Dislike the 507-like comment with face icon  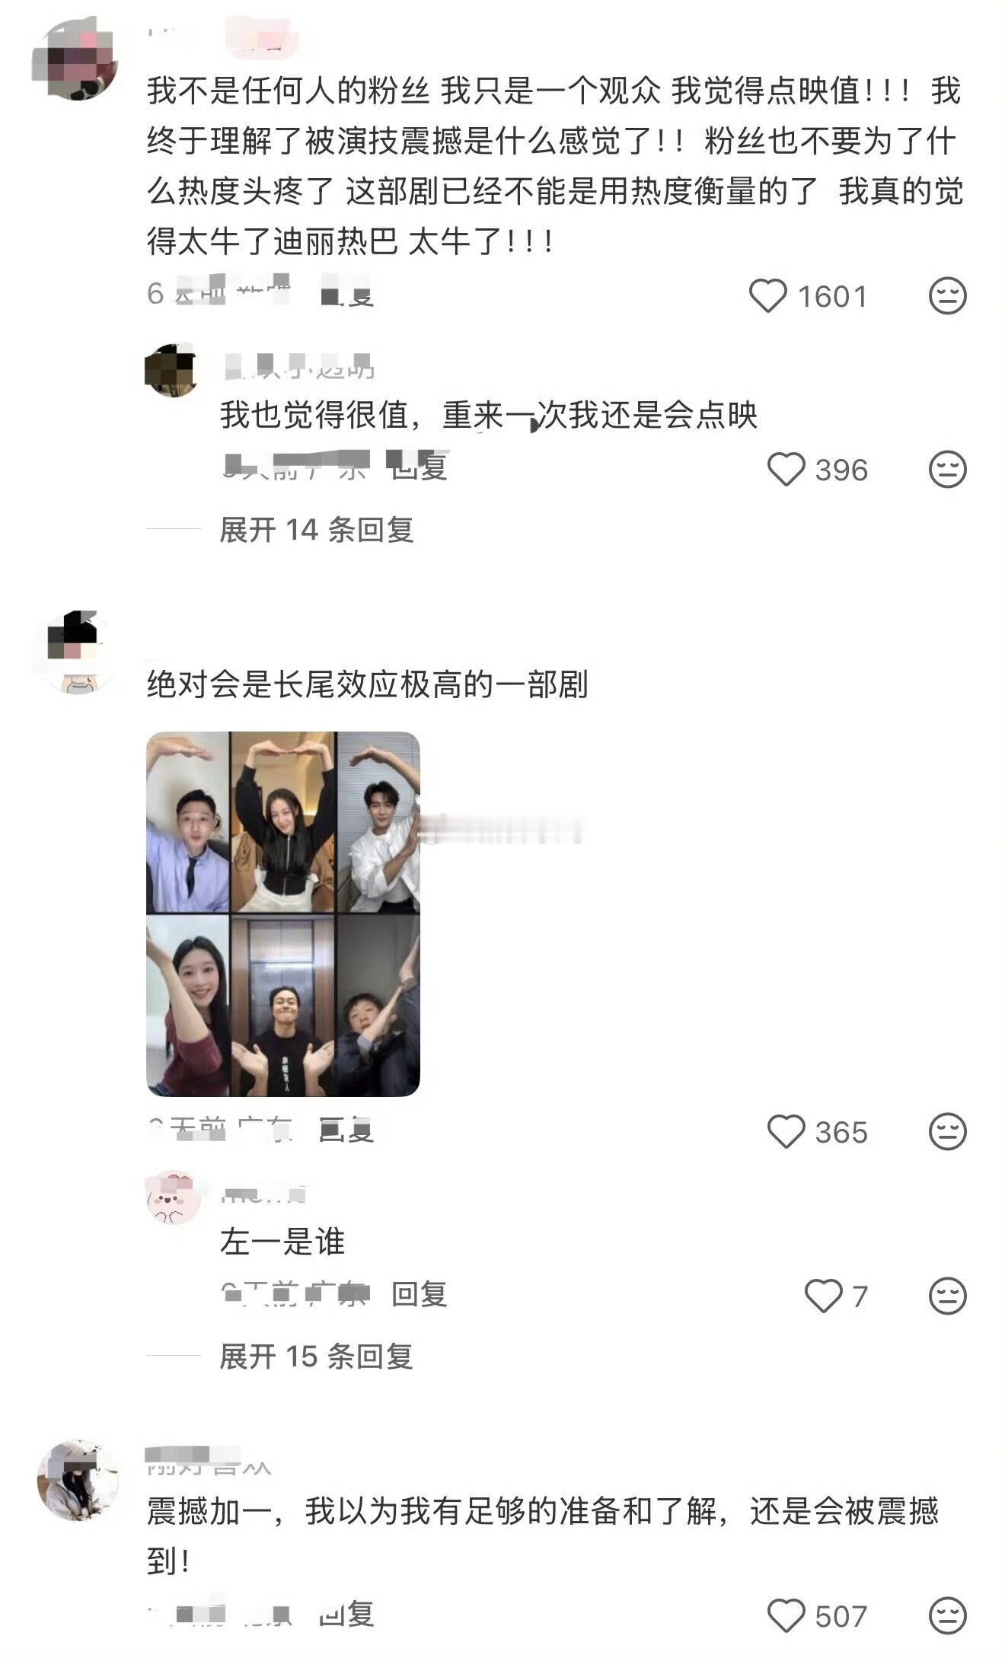pyautogui.click(x=948, y=1615)
